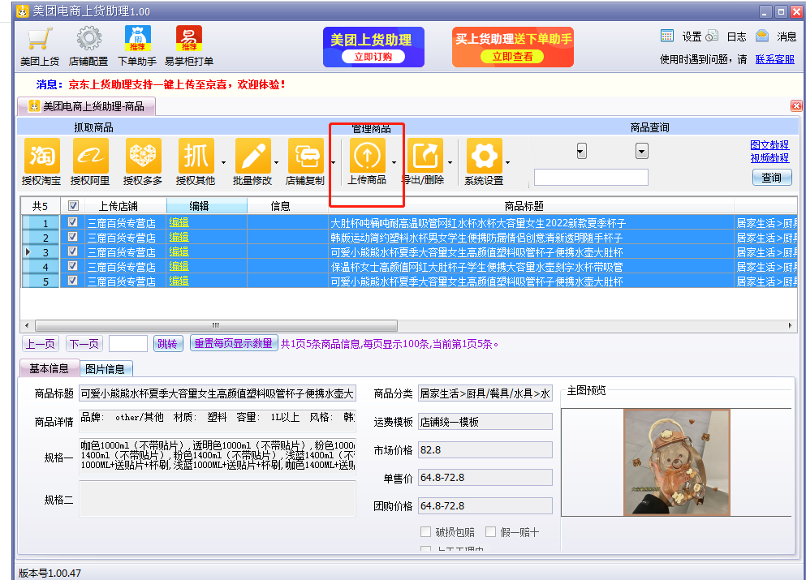Toggle the select-all checkbox in table header
Screen dimensions: 806x580
[73, 206]
